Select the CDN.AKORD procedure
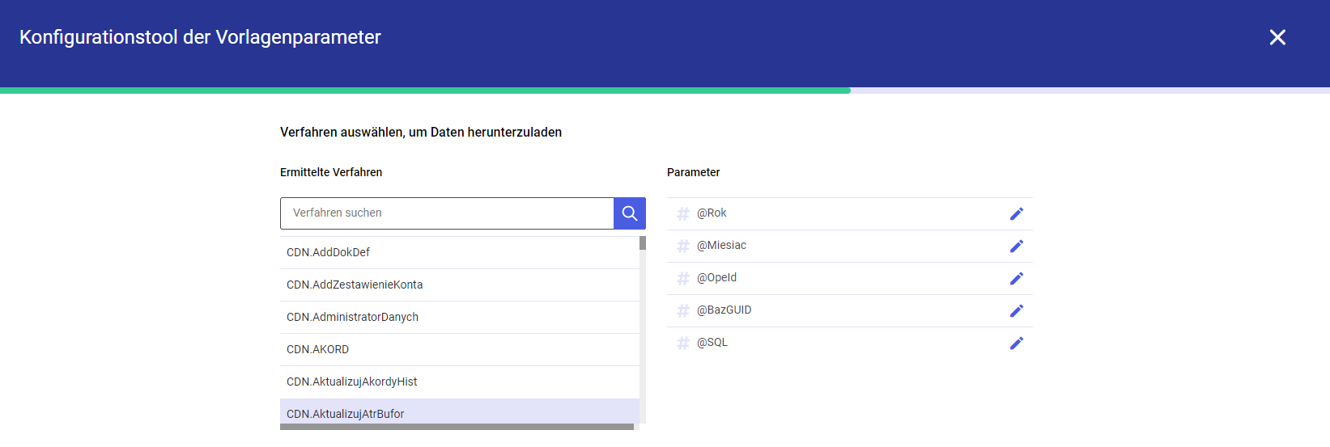Image resolution: width=1330 pixels, height=447 pixels. pyautogui.click(x=460, y=349)
